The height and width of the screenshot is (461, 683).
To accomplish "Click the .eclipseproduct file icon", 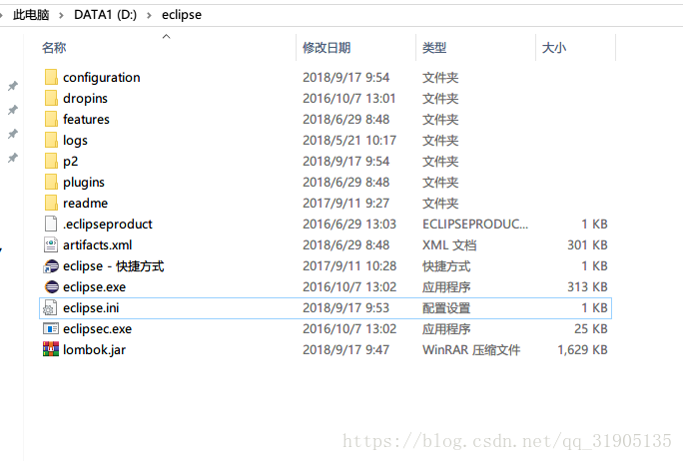I will tap(51, 224).
